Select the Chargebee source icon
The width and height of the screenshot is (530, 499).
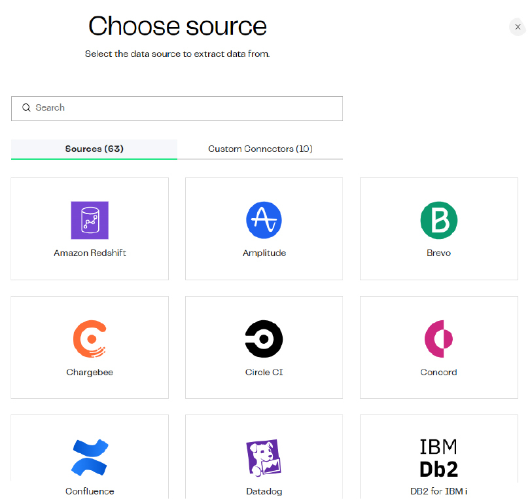90,339
